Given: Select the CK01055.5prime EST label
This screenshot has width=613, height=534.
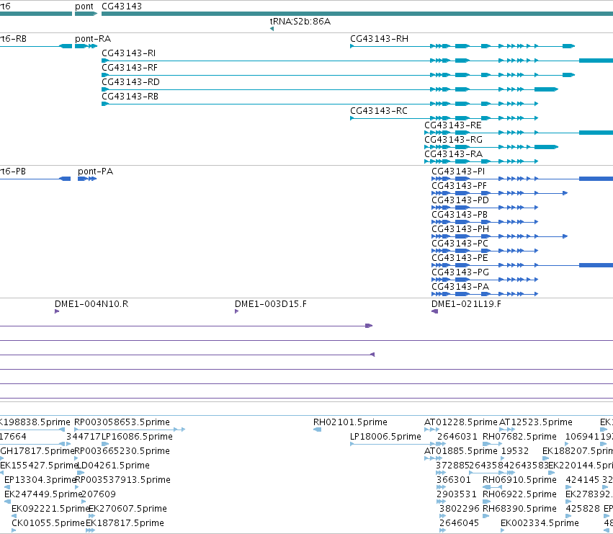Looking at the screenshot, I should pyautogui.click(x=48, y=523).
